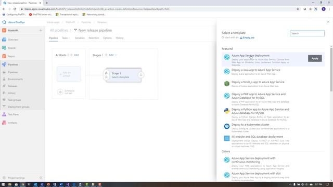Image resolution: width=333 pixels, height=187 pixels.
Task: Open the Schedule not set trigger icon
Action: point(60,92)
